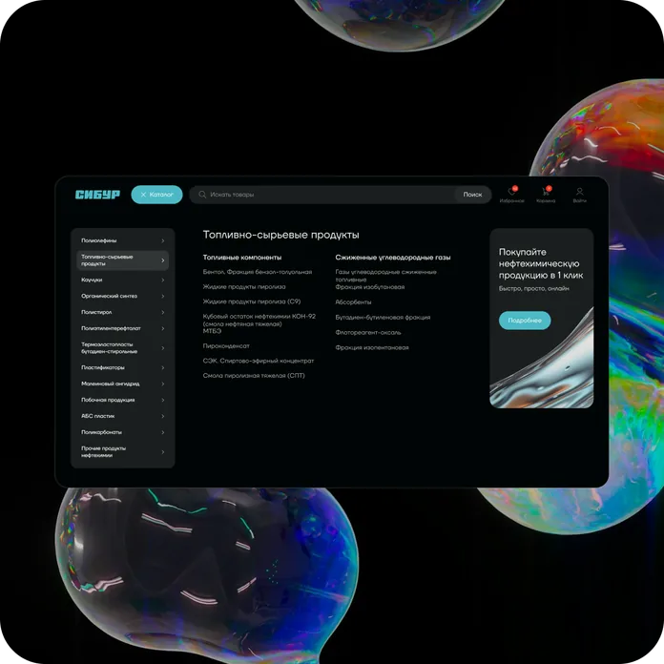Screen dimensions: 664x664
Task: Select Поликарбонаты category
Action: (x=123, y=432)
